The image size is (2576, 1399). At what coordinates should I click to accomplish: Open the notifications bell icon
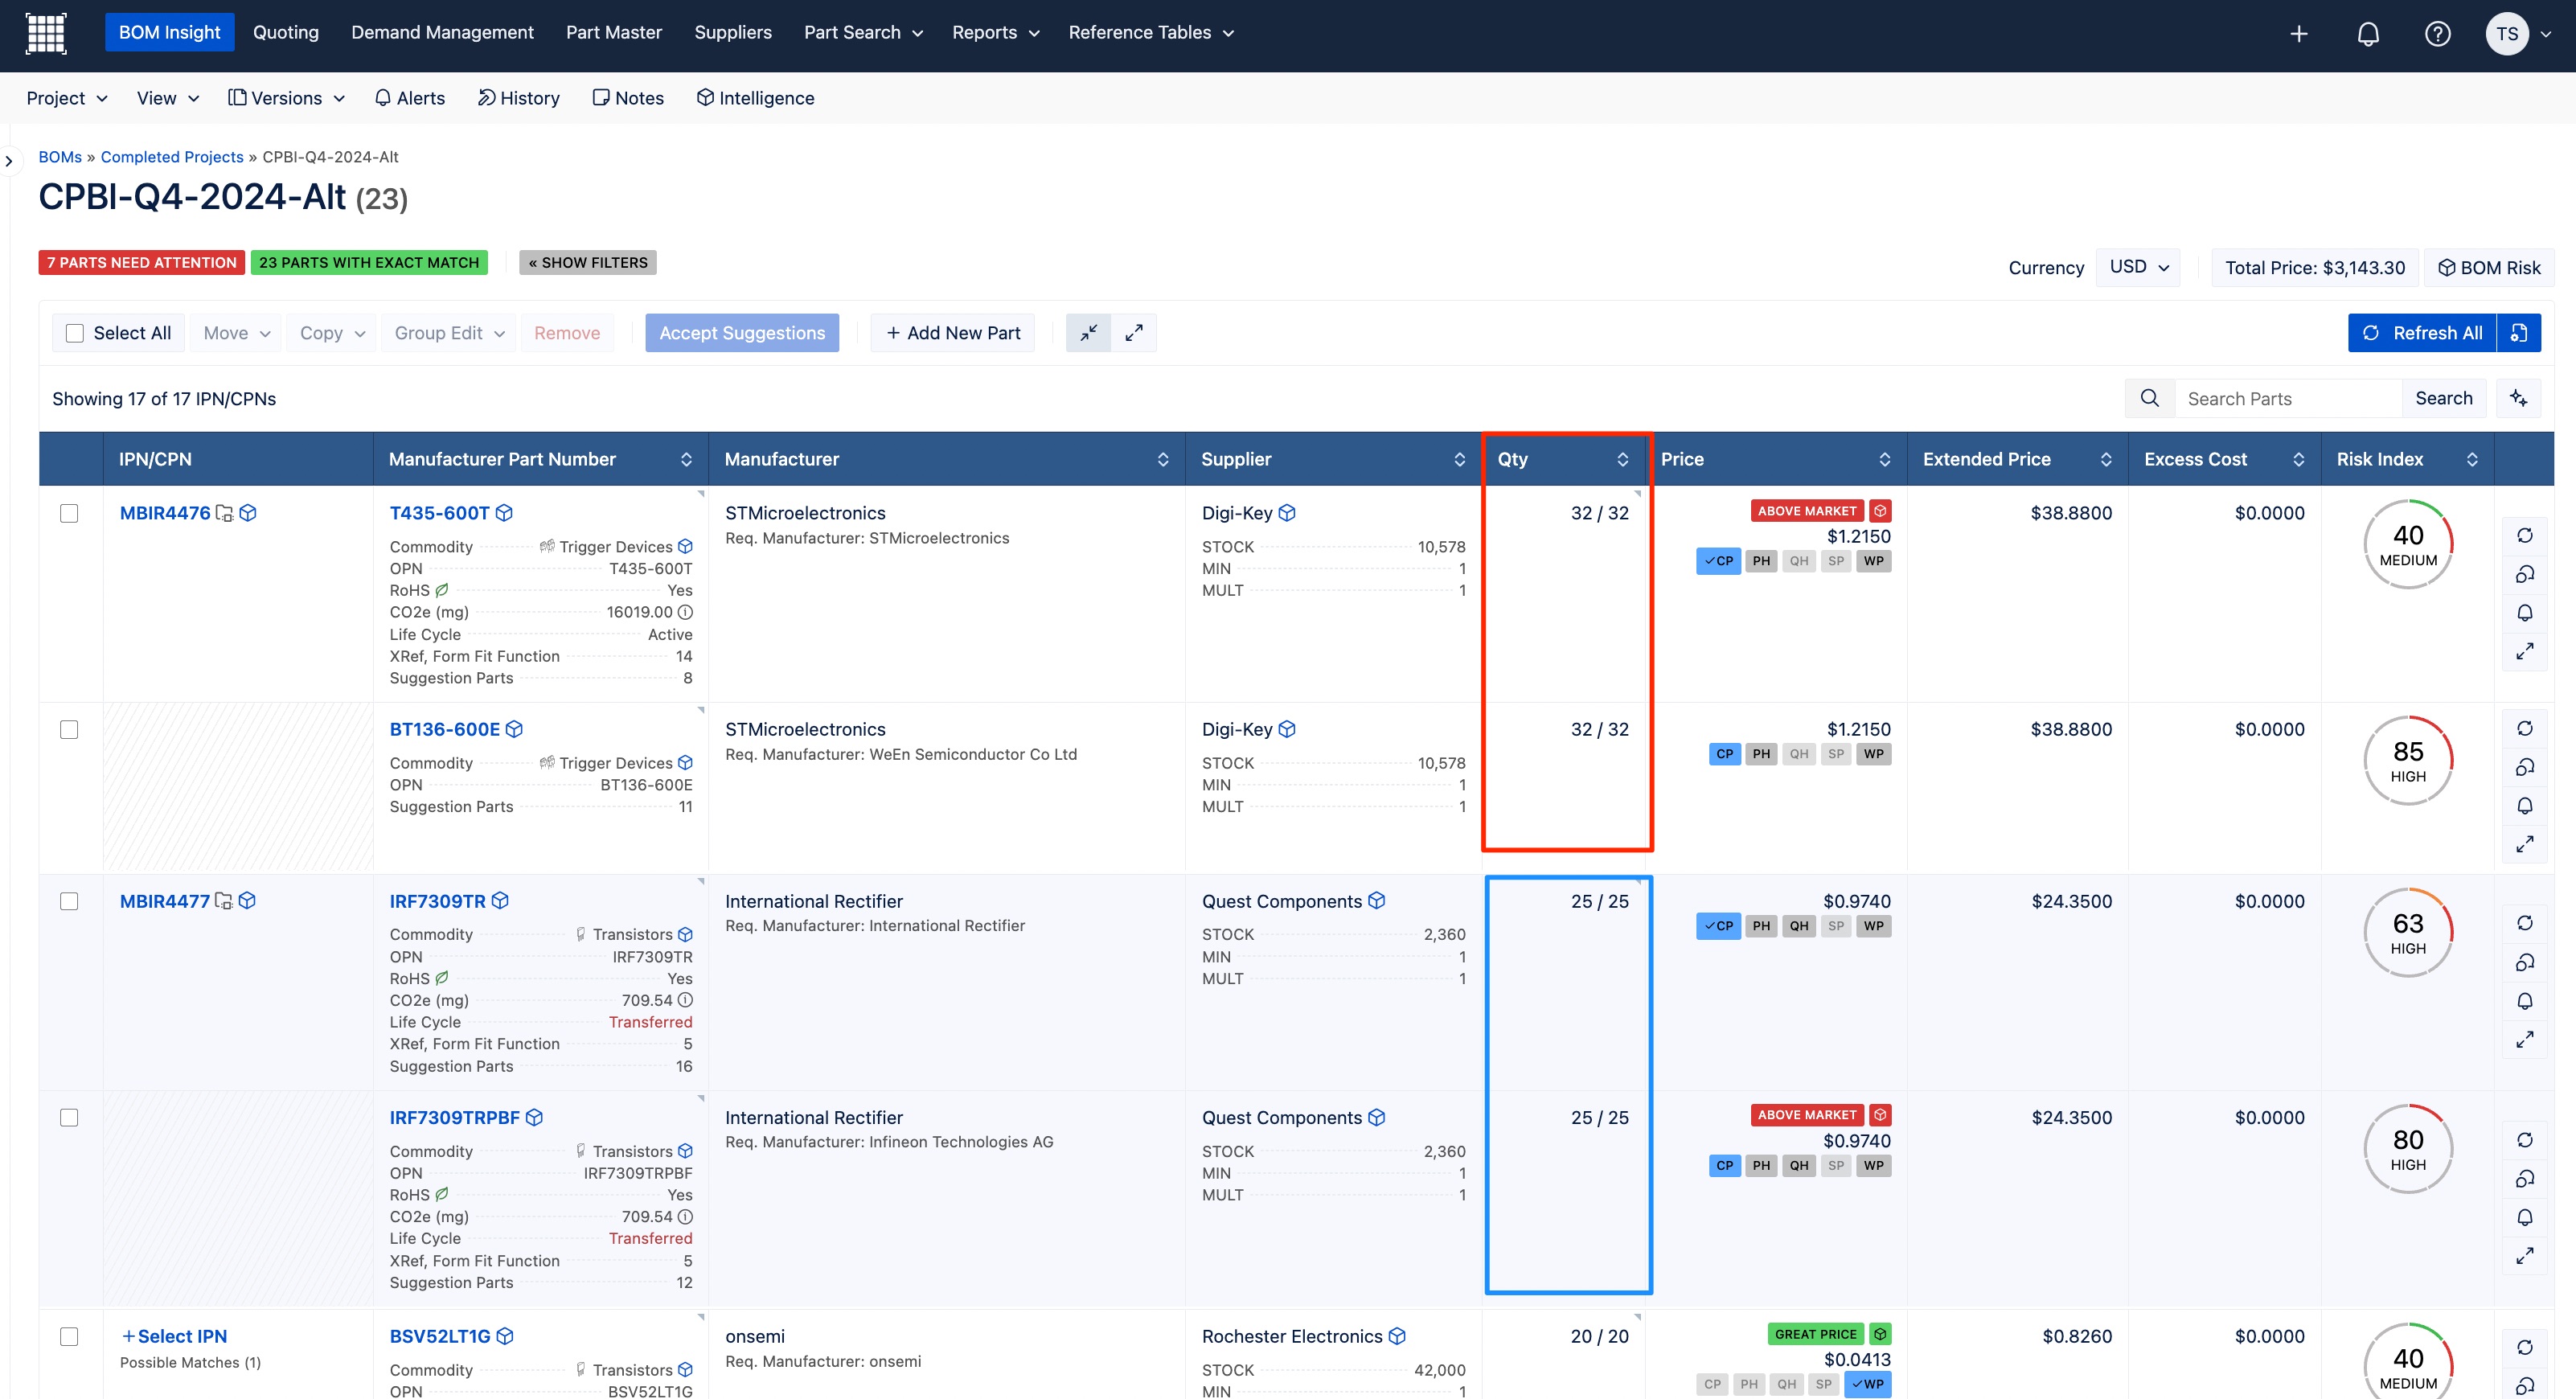(x=2368, y=34)
